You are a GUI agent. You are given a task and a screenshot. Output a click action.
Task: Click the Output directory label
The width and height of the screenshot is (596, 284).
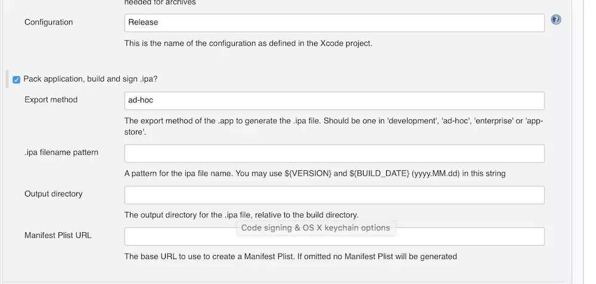[53, 194]
